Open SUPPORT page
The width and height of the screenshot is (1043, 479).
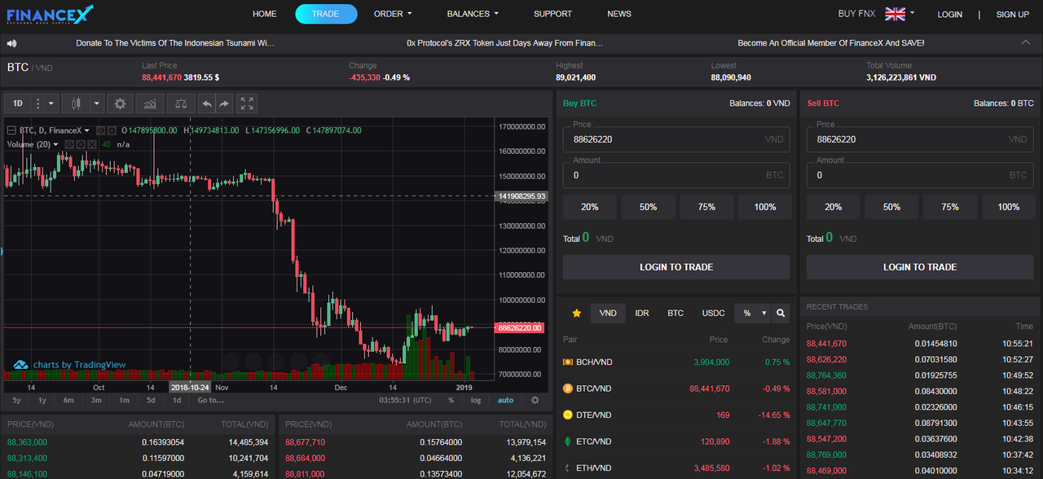point(552,14)
